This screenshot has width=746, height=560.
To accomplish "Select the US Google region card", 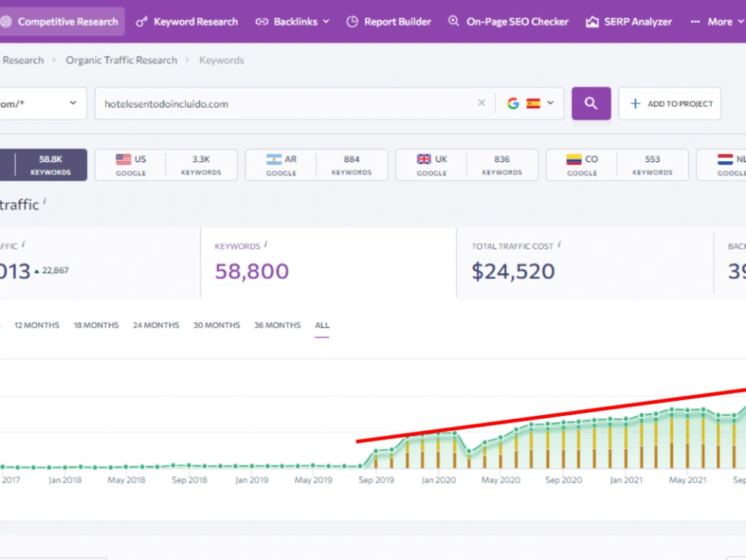I will click(166, 165).
